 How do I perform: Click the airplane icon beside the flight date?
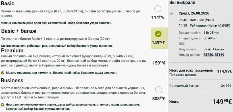click(x=171, y=14)
